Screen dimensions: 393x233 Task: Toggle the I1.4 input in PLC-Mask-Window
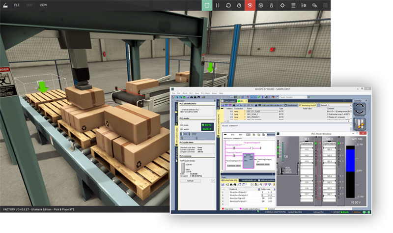click(x=307, y=176)
